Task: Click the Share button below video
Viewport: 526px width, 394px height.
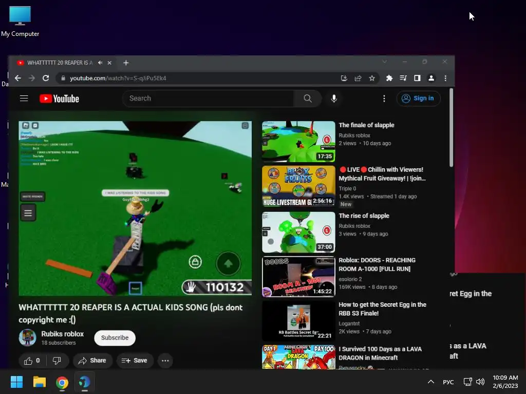Action: pyautogui.click(x=92, y=361)
